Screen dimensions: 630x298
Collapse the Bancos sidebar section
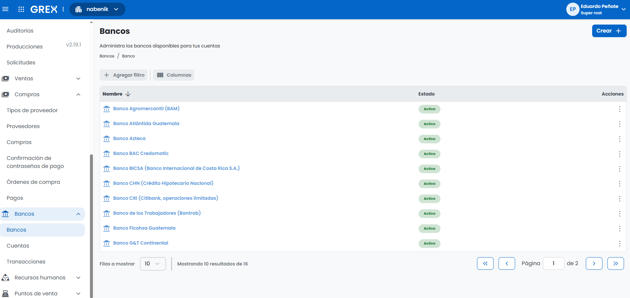(x=42, y=214)
